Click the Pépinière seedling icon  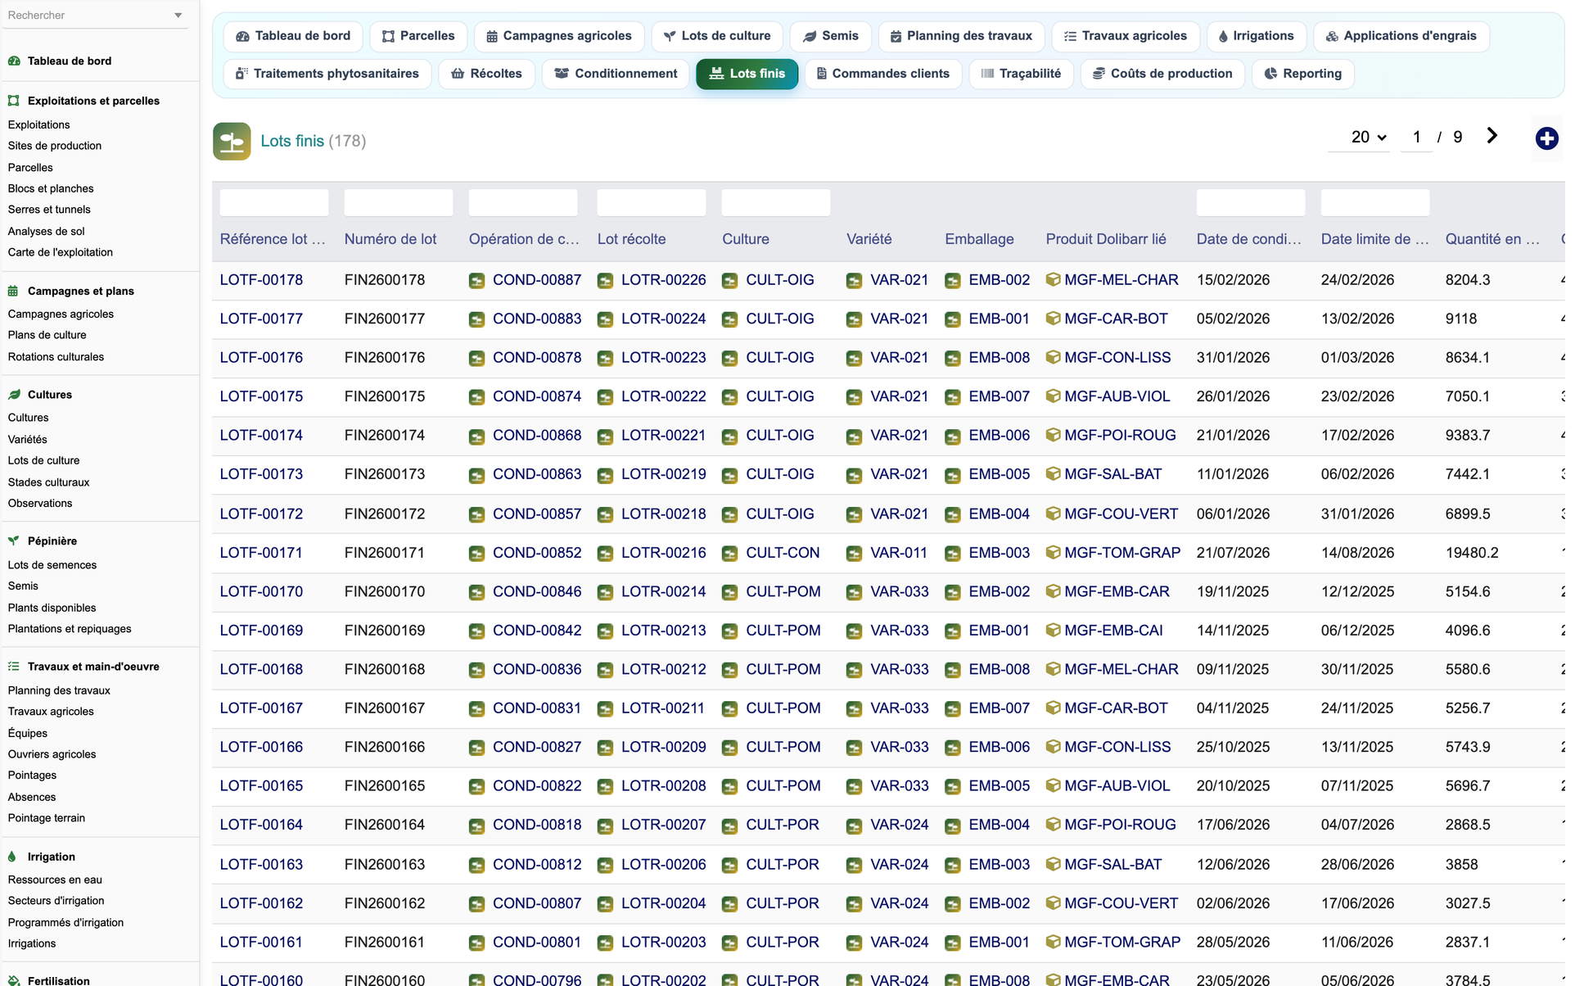click(14, 541)
